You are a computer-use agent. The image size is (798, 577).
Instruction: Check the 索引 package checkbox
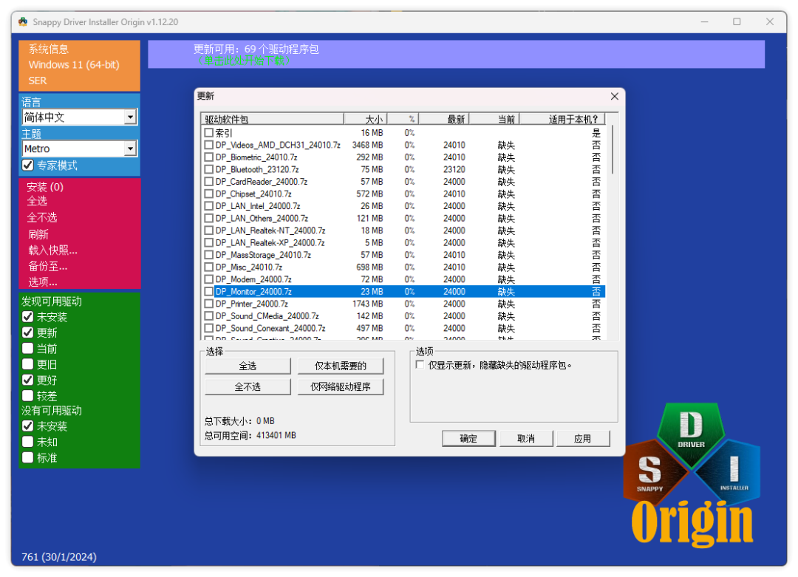[208, 133]
